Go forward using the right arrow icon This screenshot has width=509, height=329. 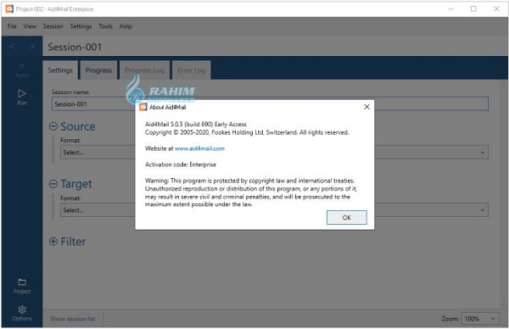pyautogui.click(x=31, y=47)
